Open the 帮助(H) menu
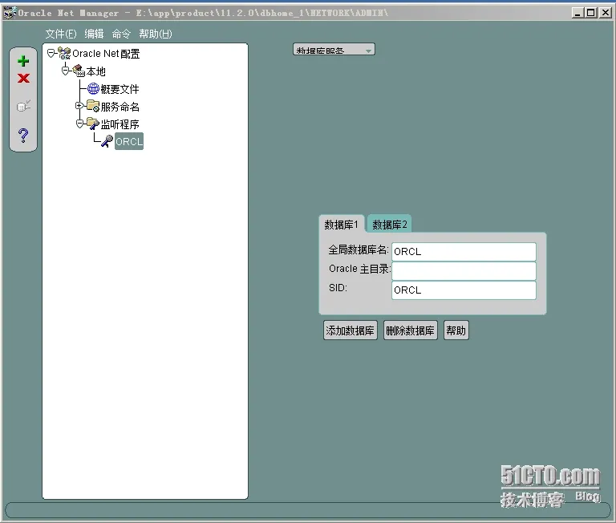The height and width of the screenshot is (523, 616). click(156, 34)
